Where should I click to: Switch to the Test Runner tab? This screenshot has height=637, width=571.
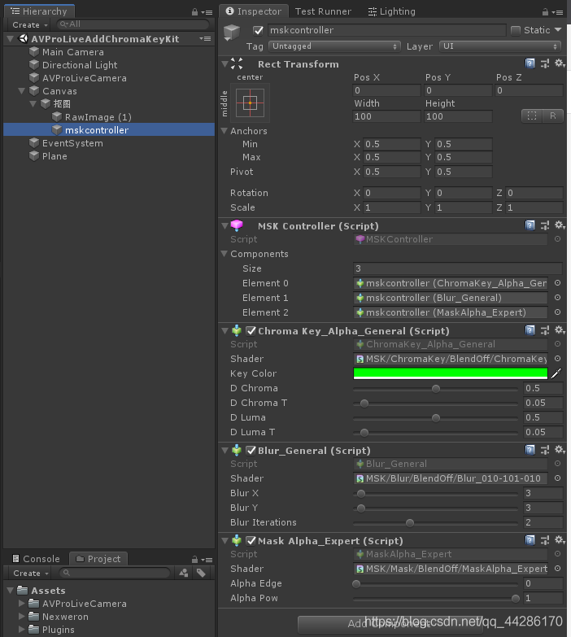[x=323, y=11]
